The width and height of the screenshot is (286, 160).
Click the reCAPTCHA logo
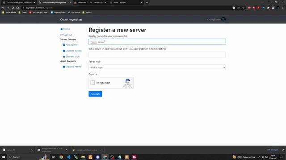(128, 81)
